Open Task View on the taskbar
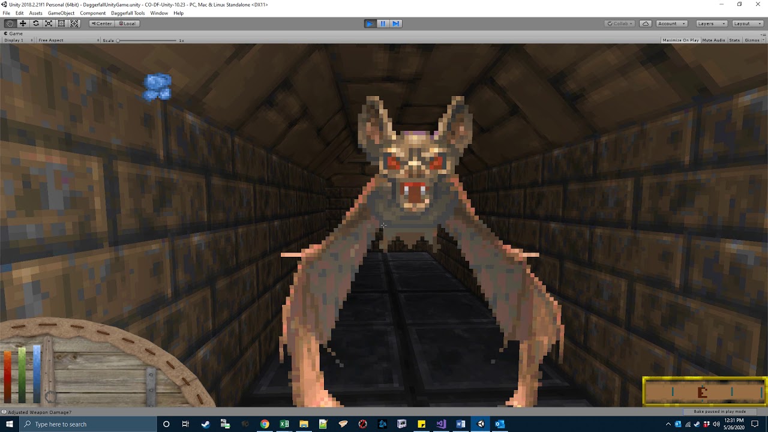Image resolution: width=768 pixels, height=432 pixels. (x=185, y=424)
